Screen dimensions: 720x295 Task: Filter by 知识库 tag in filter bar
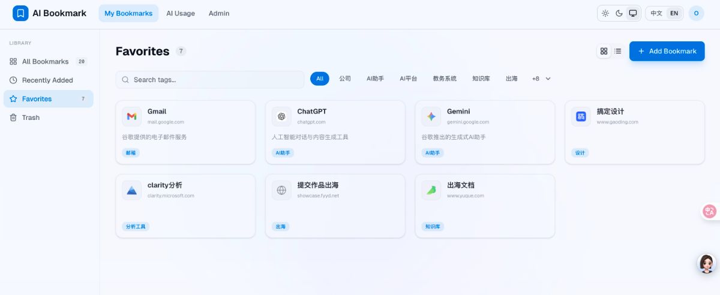coord(481,79)
